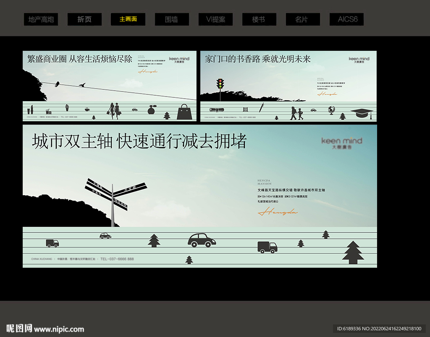430x337 pixels.
Task: Click the two shopping women silhouette
Action: click(x=115, y=111)
